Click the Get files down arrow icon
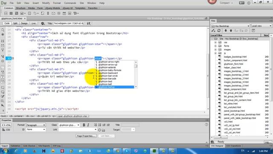The width and height of the screenshot is (273, 154). pos(226,30)
